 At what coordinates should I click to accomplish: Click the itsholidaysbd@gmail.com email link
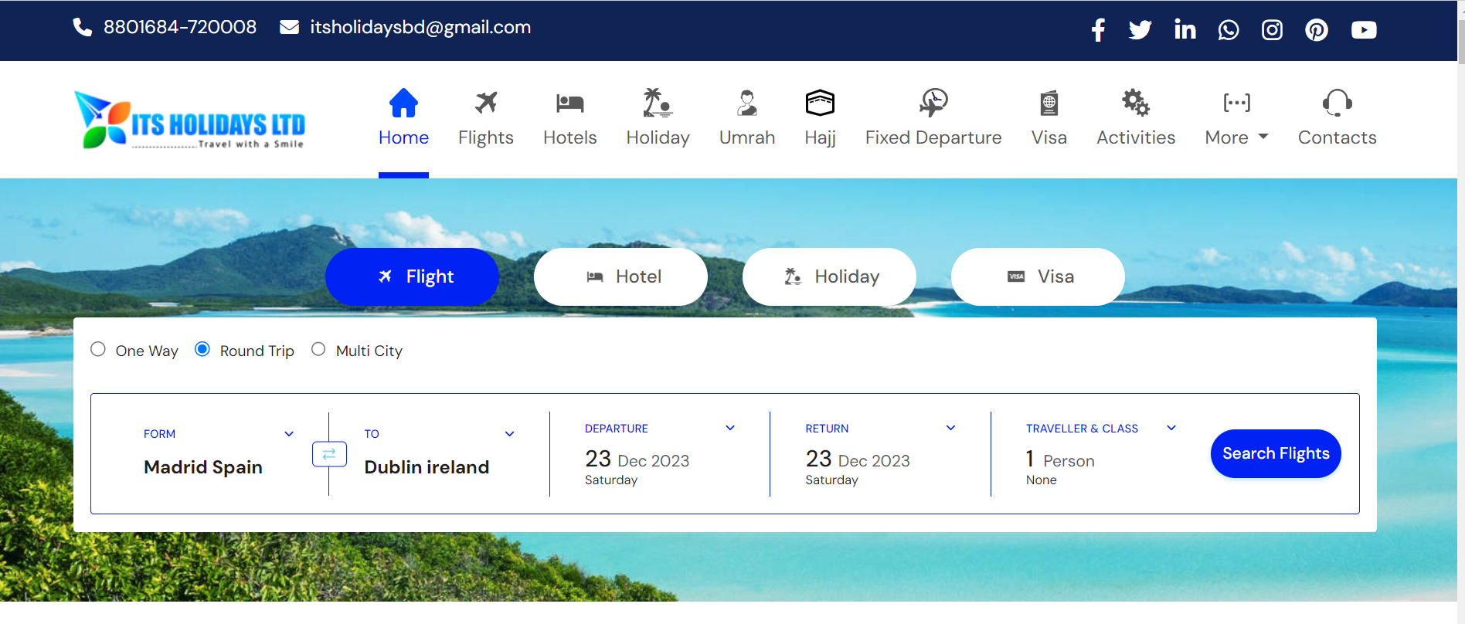[x=420, y=27]
